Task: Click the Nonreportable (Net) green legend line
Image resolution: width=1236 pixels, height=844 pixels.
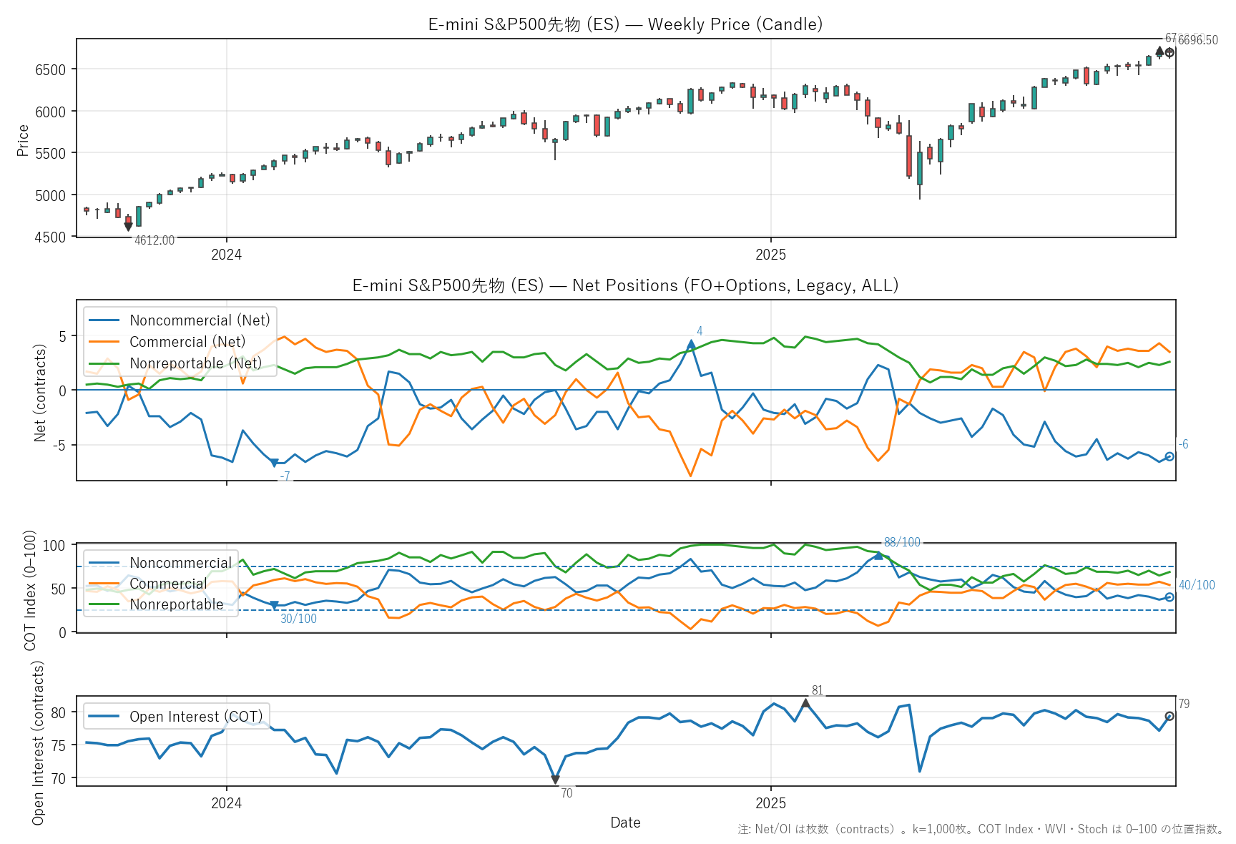Action: [x=104, y=363]
